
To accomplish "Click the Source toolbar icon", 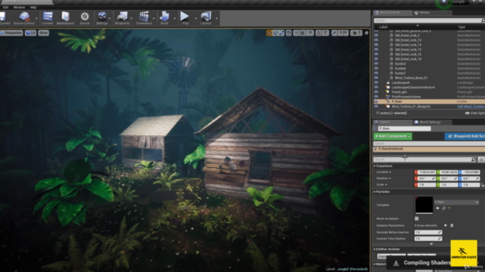I will pos(84,18).
